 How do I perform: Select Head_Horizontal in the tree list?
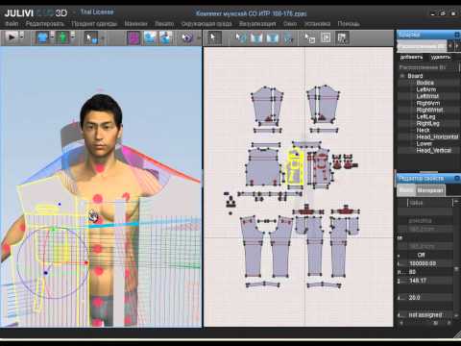(x=437, y=136)
